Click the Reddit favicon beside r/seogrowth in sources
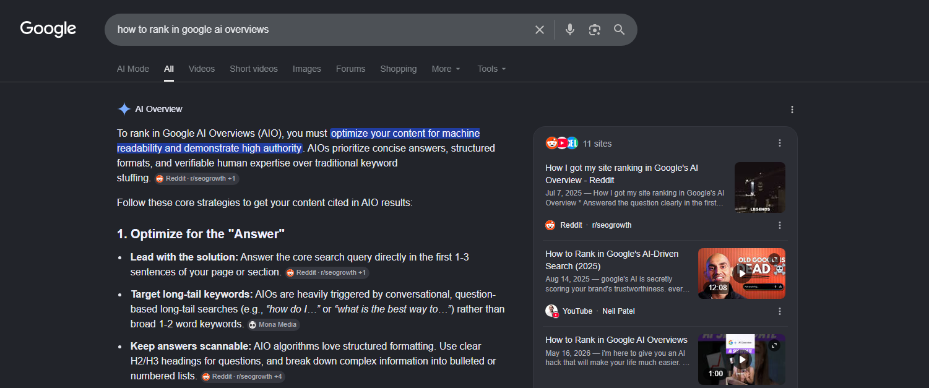 [x=550, y=225]
